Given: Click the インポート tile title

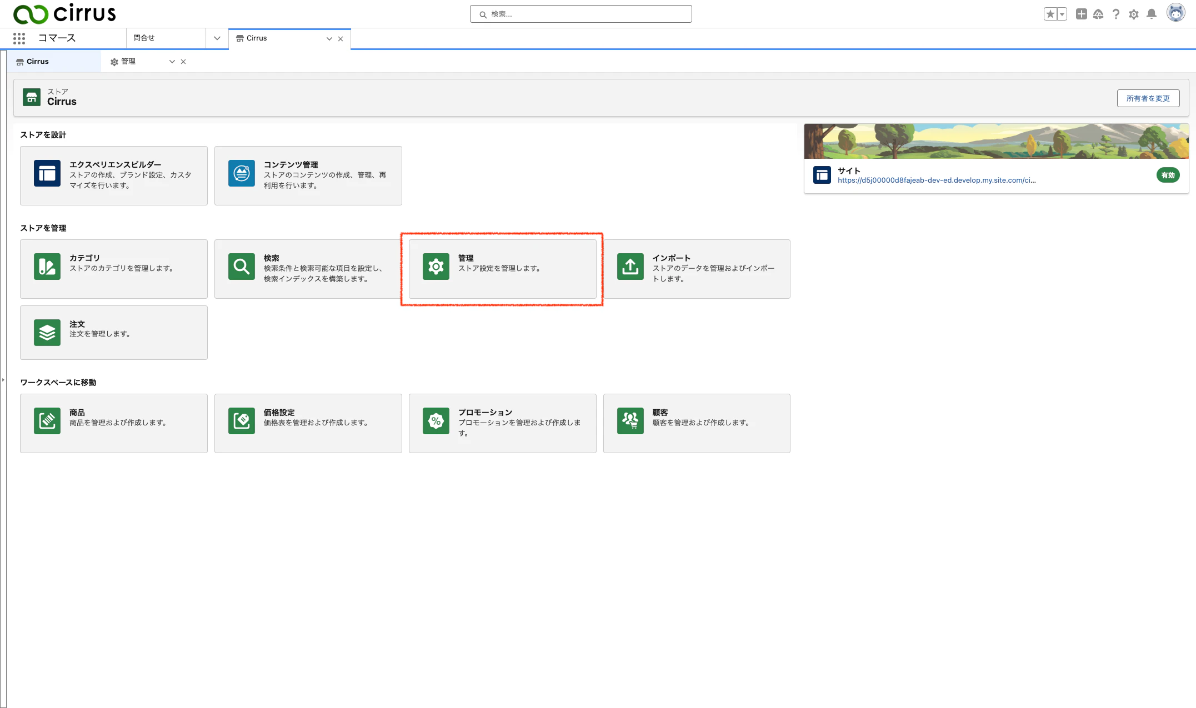Looking at the screenshot, I should coord(672,258).
